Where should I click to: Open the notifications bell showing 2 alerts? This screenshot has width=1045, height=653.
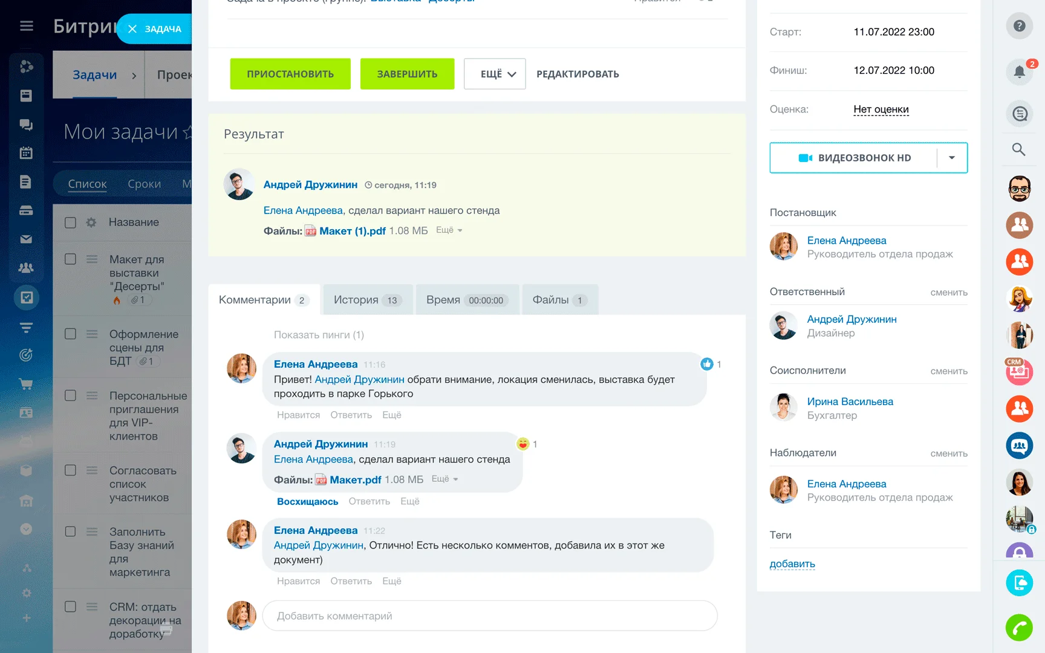click(1019, 72)
